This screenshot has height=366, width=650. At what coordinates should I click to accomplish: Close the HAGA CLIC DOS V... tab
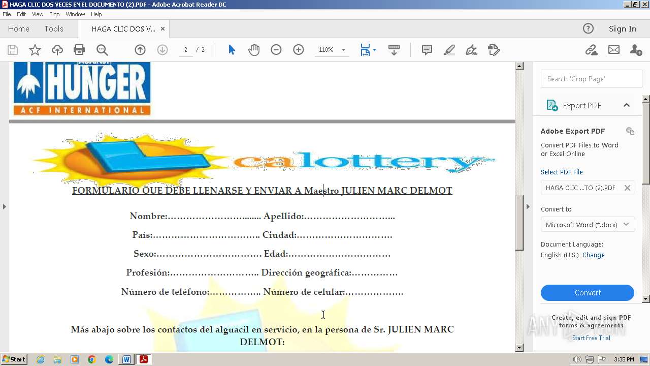(x=162, y=29)
